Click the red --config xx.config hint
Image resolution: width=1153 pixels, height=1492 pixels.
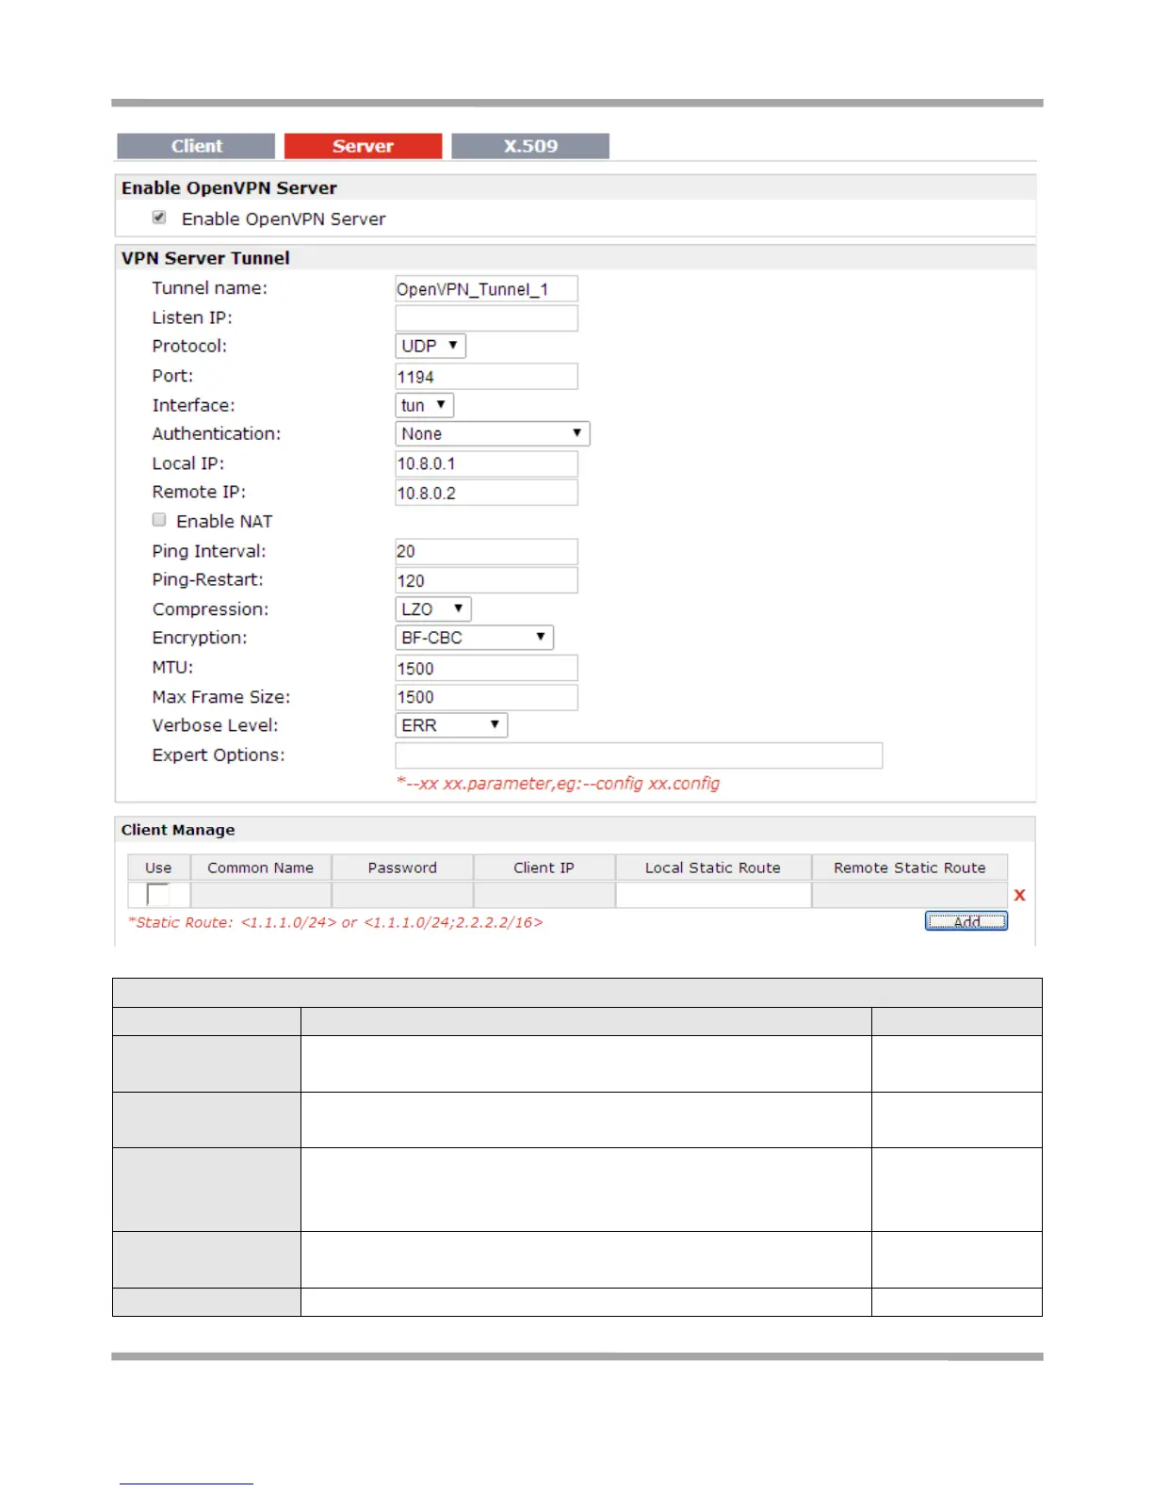pos(558,784)
